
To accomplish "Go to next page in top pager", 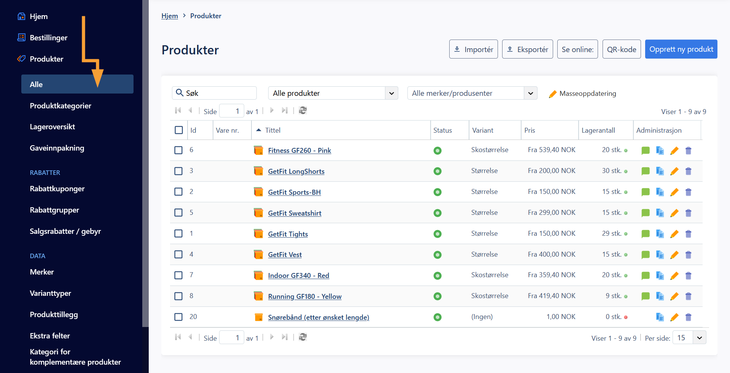I will [x=272, y=111].
